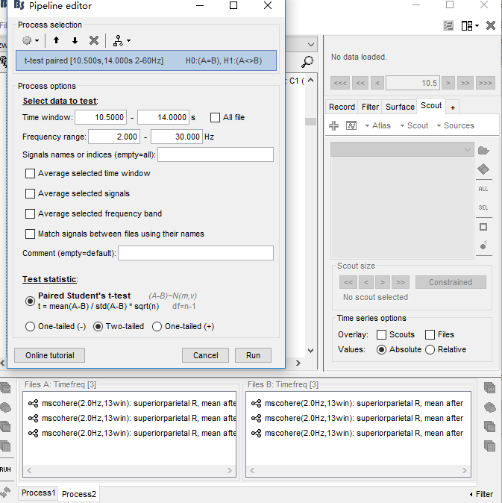The height and width of the screenshot is (503, 502).
Task: Select the t-test paired process row
Action: pyautogui.click(x=146, y=60)
